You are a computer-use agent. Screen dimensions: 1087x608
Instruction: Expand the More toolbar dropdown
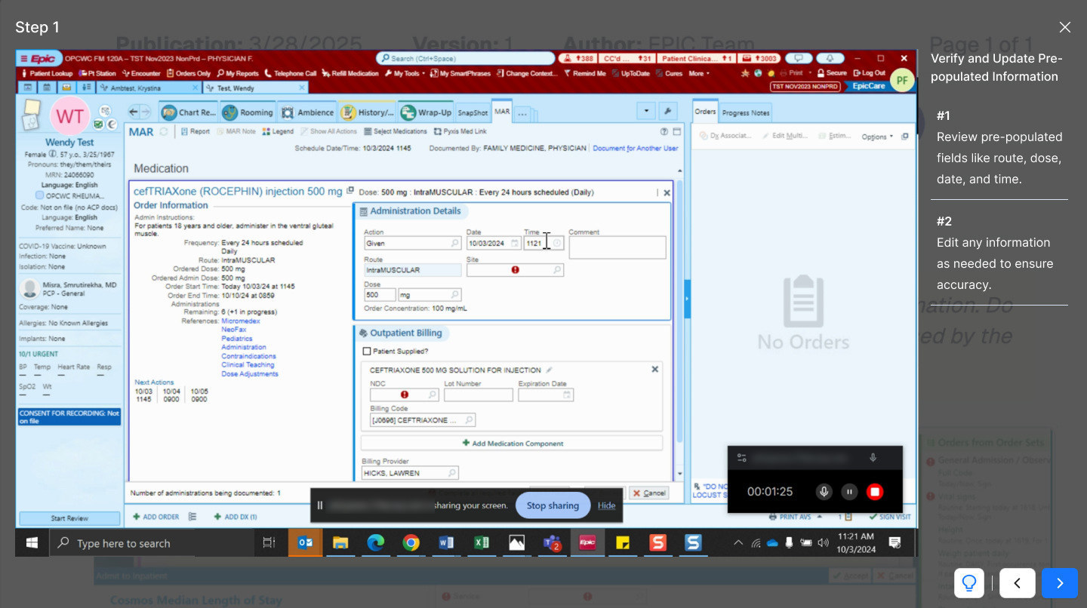tap(699, 73)
